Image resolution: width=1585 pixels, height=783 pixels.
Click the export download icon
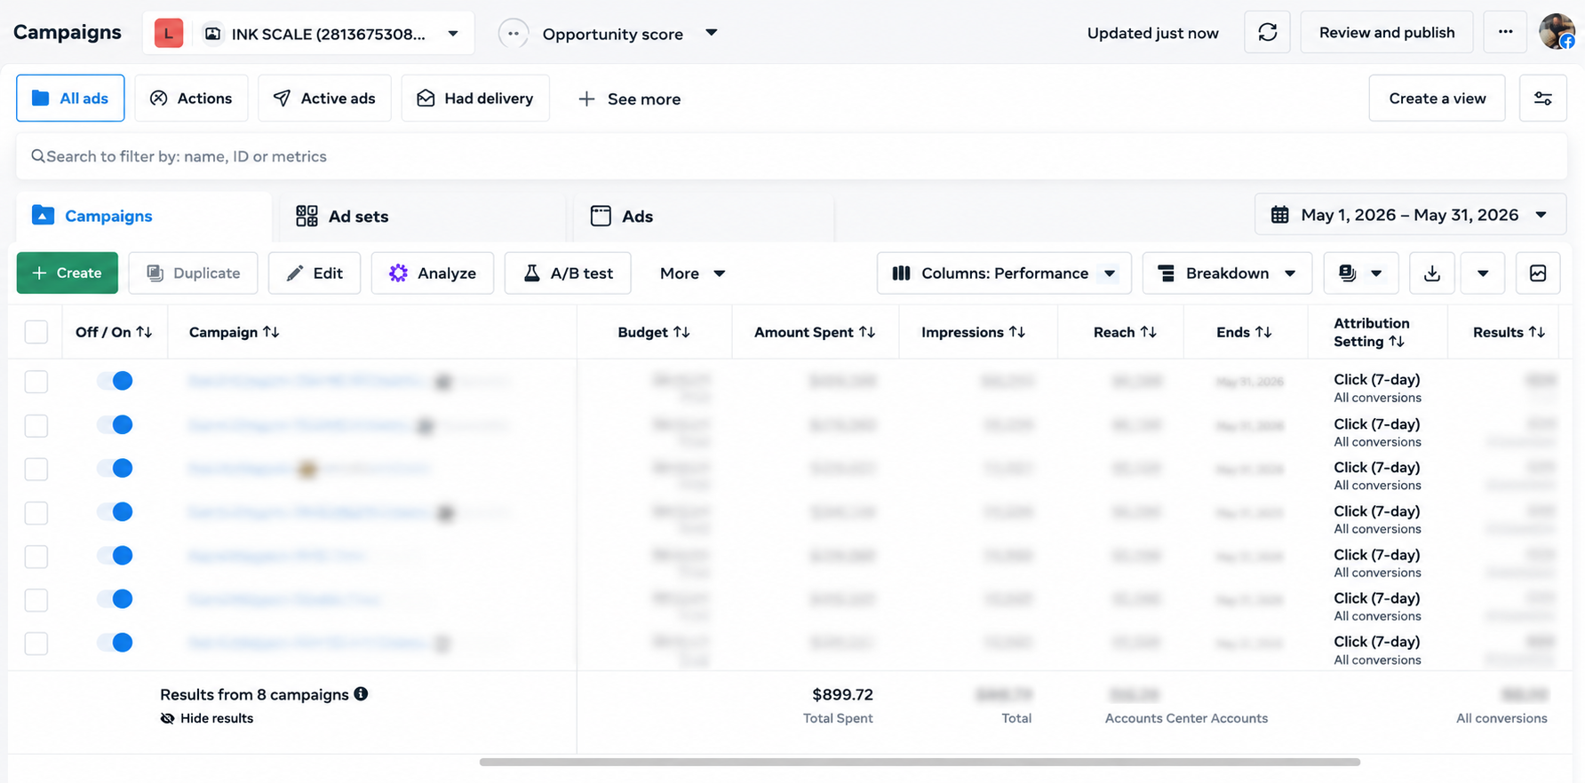pos(1431,273)
